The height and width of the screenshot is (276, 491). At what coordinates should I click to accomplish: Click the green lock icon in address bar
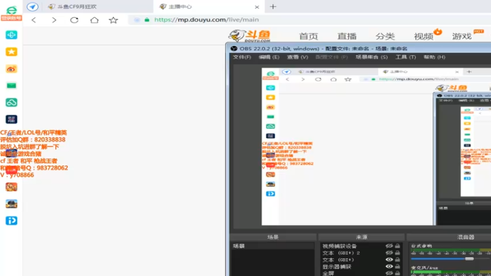(x=147, y=20)
